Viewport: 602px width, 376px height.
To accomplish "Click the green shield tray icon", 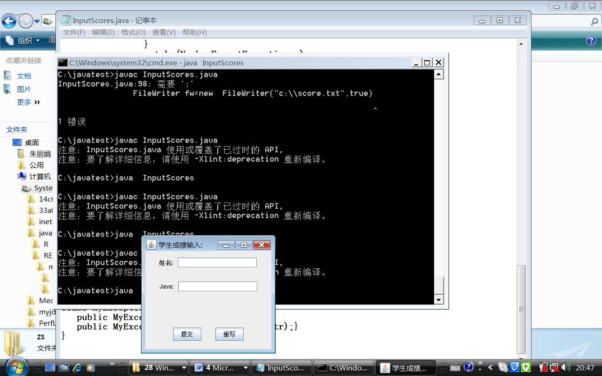I will [x=526, y=367].
